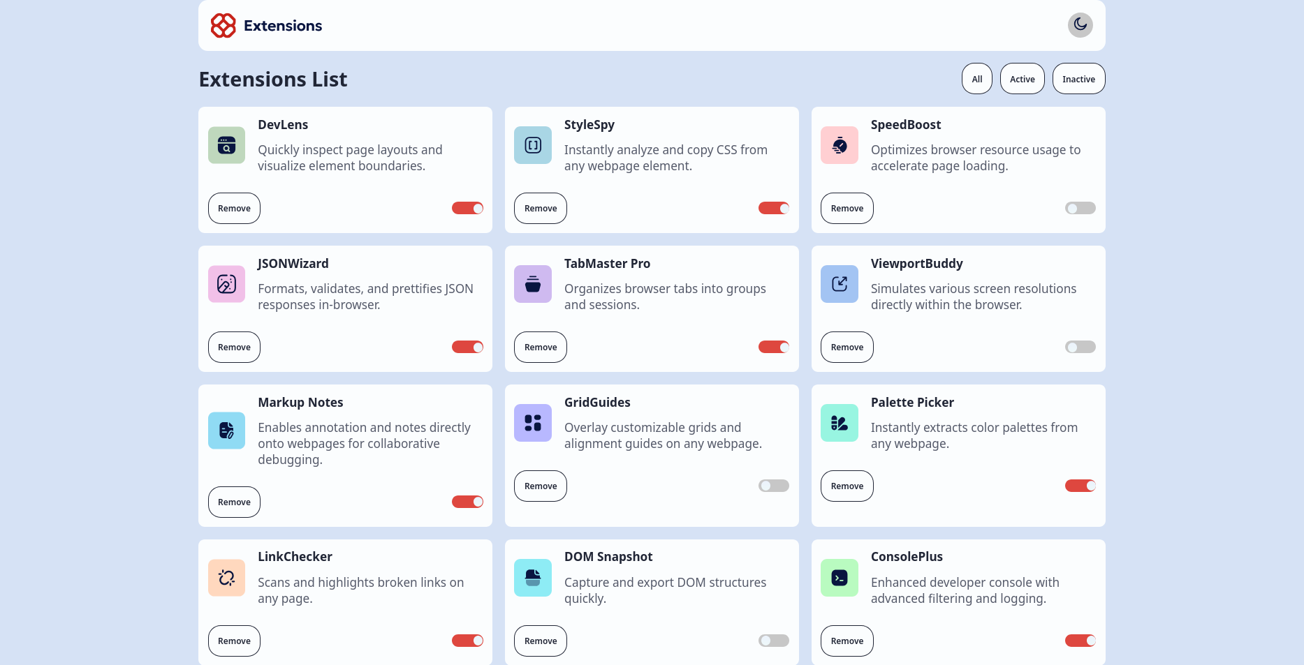The width and height of the screenshot is (1304, 665).
Task: Click the StyleSpy extension icon
Action: pos(533,145)
